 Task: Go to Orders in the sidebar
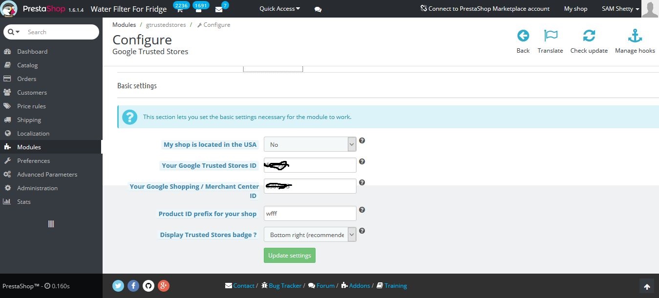26,79
